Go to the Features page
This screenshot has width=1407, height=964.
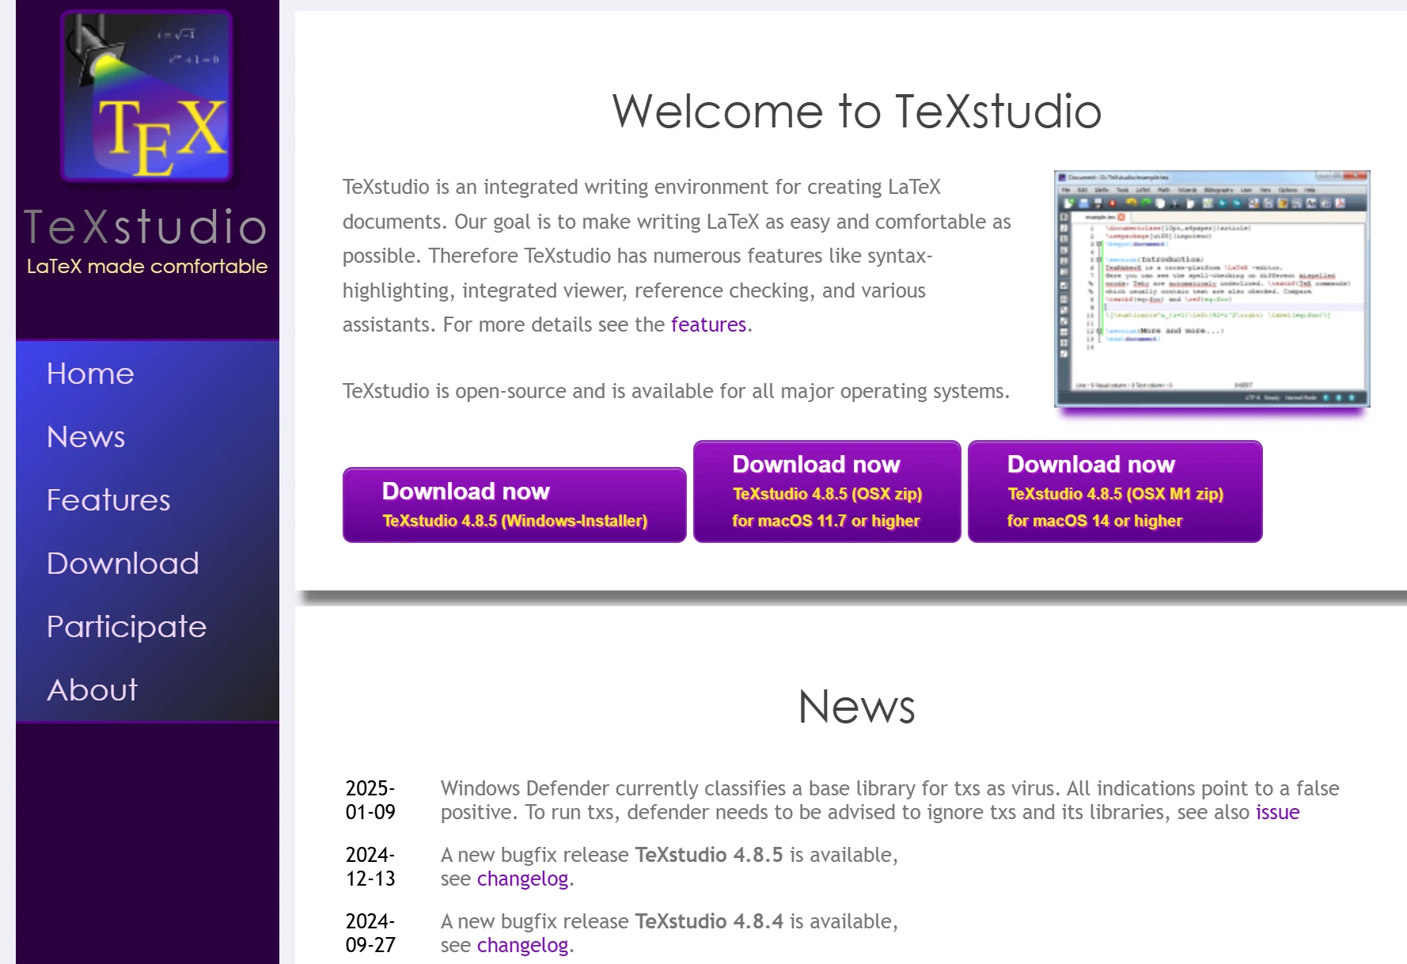[108, 500]
